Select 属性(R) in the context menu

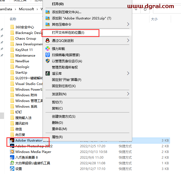click(x=57, y=137)
